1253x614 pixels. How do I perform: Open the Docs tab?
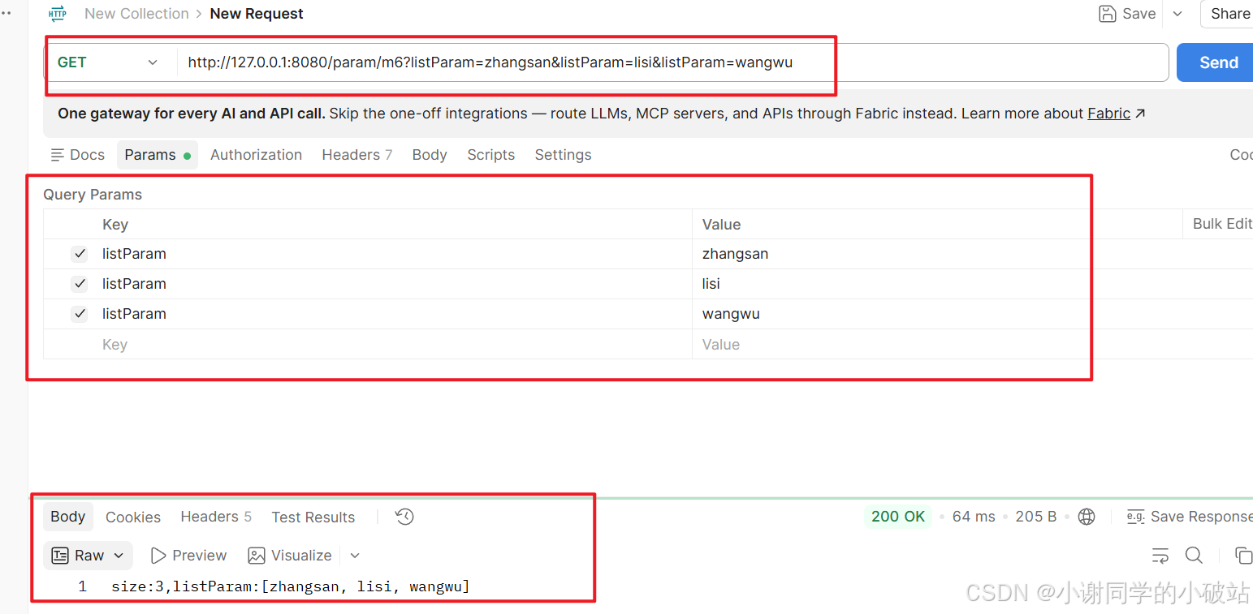click(x=78, y=155)
